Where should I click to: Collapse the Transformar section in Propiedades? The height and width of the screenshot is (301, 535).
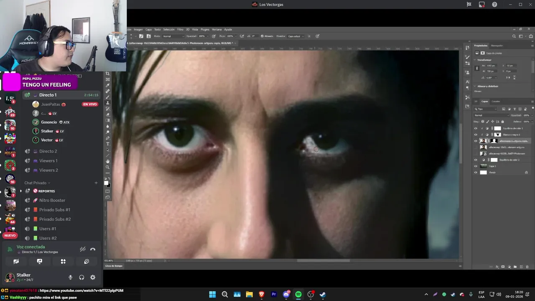475,60
